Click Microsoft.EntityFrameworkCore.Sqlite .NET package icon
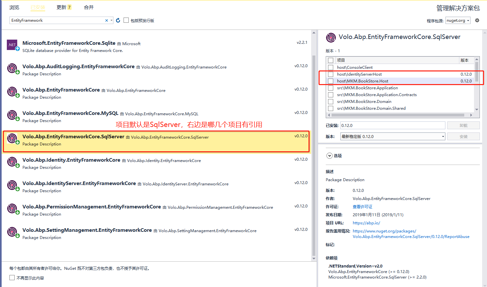 click(x=12, y=45)
